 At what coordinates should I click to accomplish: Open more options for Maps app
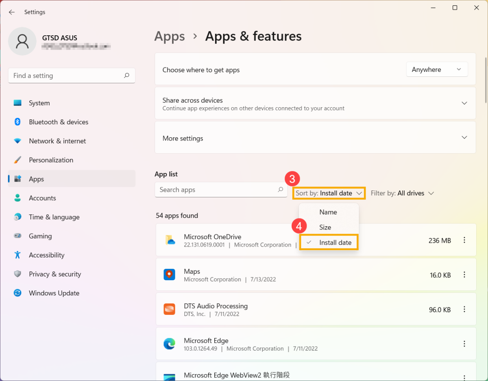coord(464,275)
